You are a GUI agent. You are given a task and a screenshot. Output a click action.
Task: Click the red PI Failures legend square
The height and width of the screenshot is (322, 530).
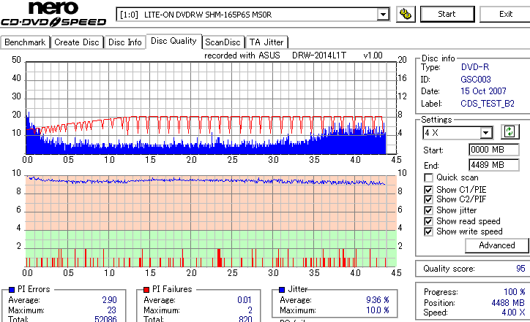[146, 289]
